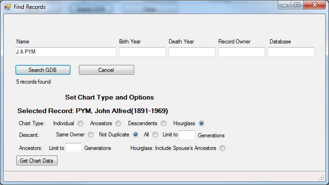Screen dimensions: 329x185
Task: Click the Database text box
Action: pyautogui.click(x=291, y=52)
